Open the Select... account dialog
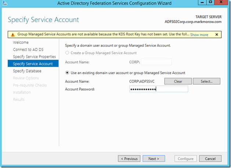 tap(206, 81)
